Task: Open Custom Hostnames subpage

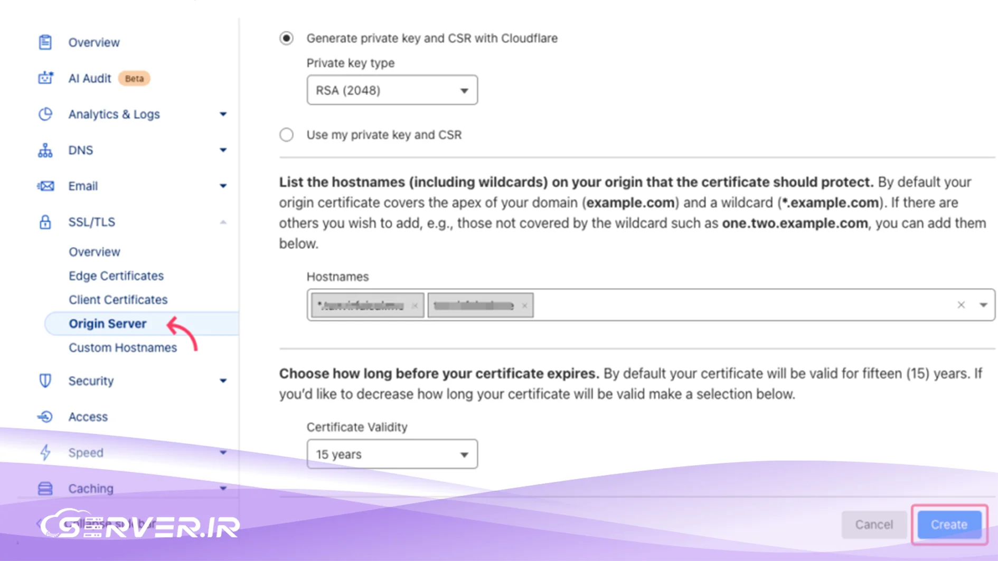Action: point(123,347)
